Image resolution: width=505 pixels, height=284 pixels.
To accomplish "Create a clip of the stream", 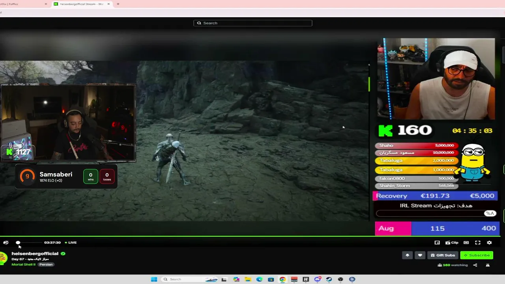I will coord(452,243).
